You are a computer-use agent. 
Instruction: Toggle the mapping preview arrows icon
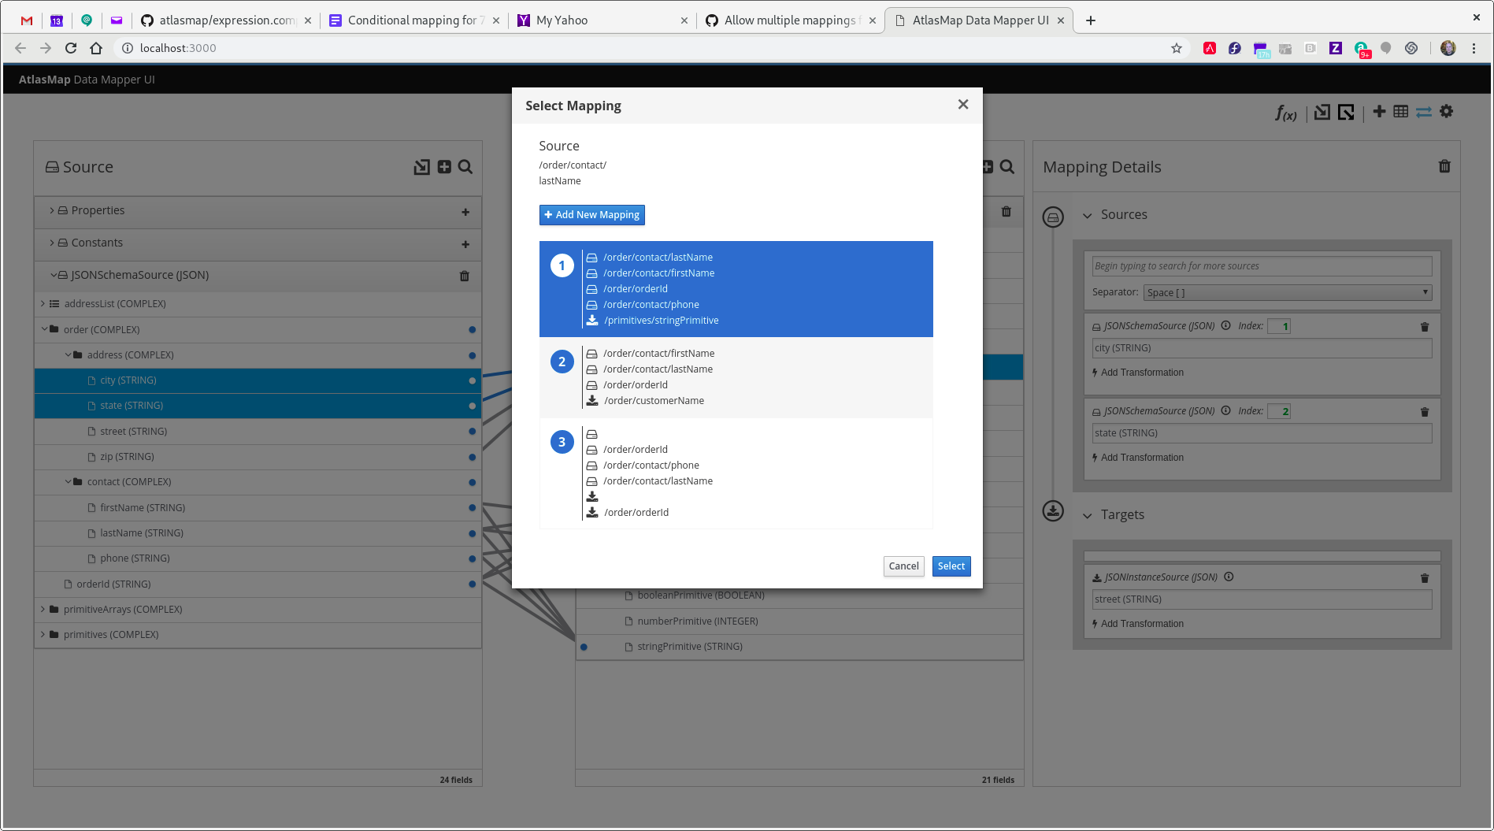[1423, 112]
